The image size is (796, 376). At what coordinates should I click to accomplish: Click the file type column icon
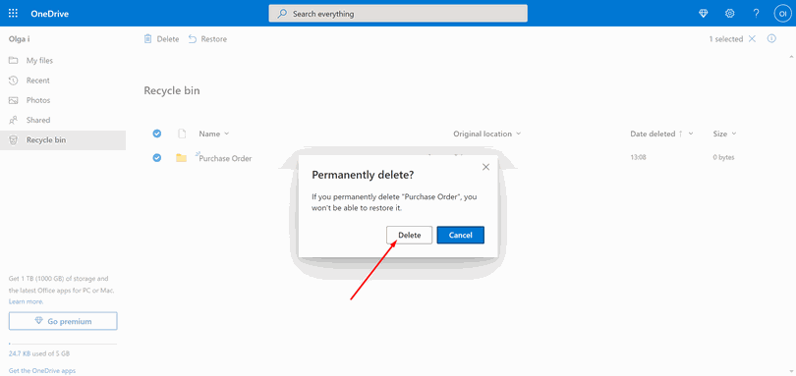182,134
